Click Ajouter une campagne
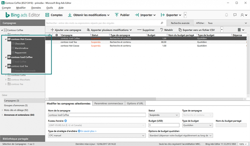The width and height of the screenshot is (250, 146). tap(66, 30)
